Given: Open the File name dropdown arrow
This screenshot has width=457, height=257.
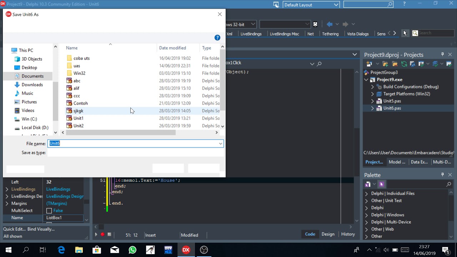Looking at the screenshot, I should (220, 143).
